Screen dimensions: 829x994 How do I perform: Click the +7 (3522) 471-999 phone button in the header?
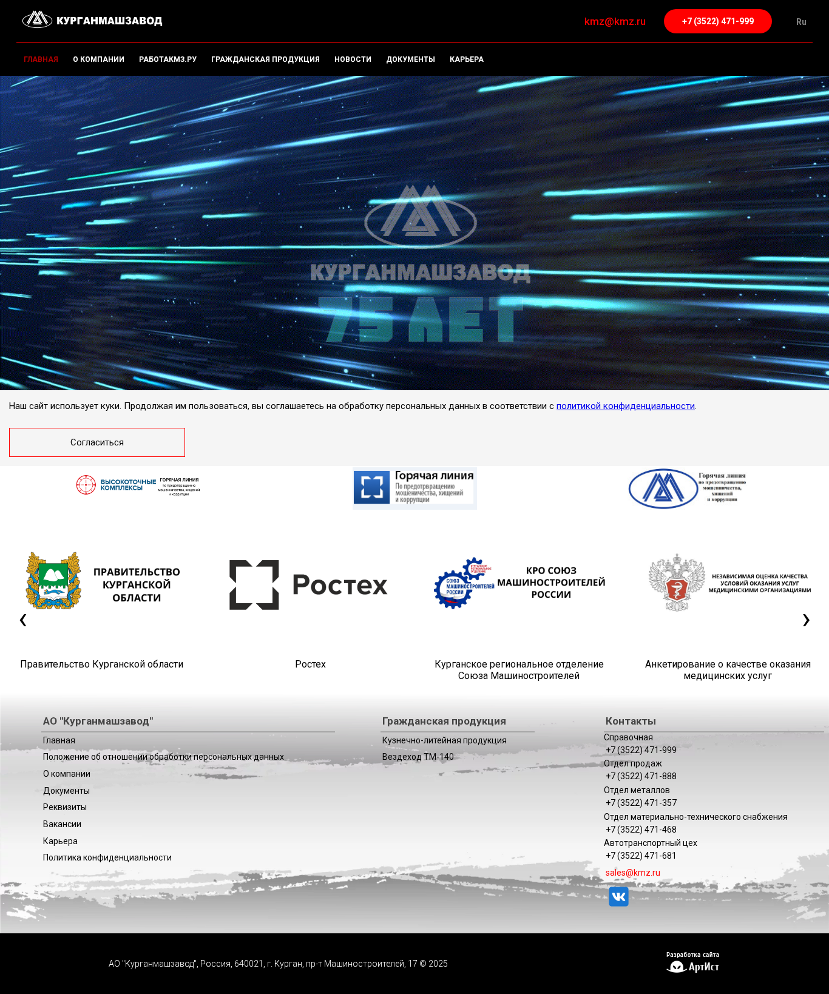[717, 21]
